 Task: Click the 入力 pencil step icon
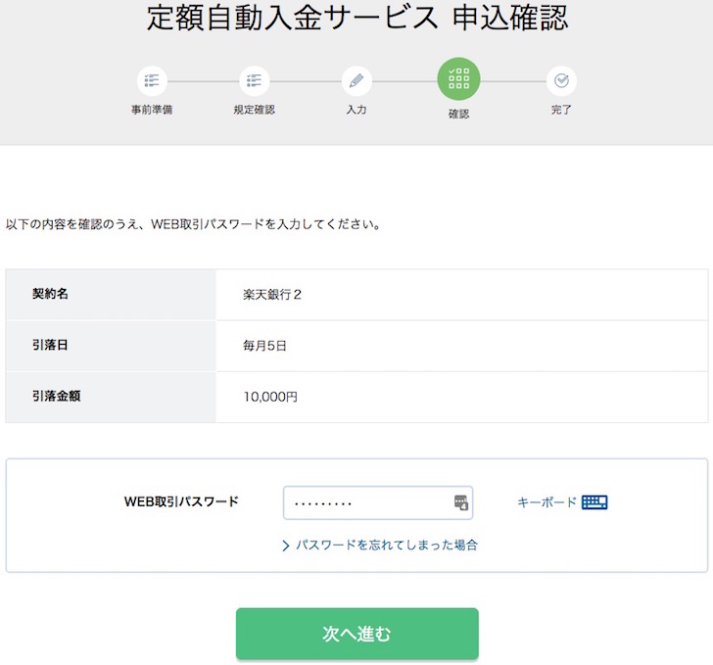pyautogui.click(x=356, y=81)
